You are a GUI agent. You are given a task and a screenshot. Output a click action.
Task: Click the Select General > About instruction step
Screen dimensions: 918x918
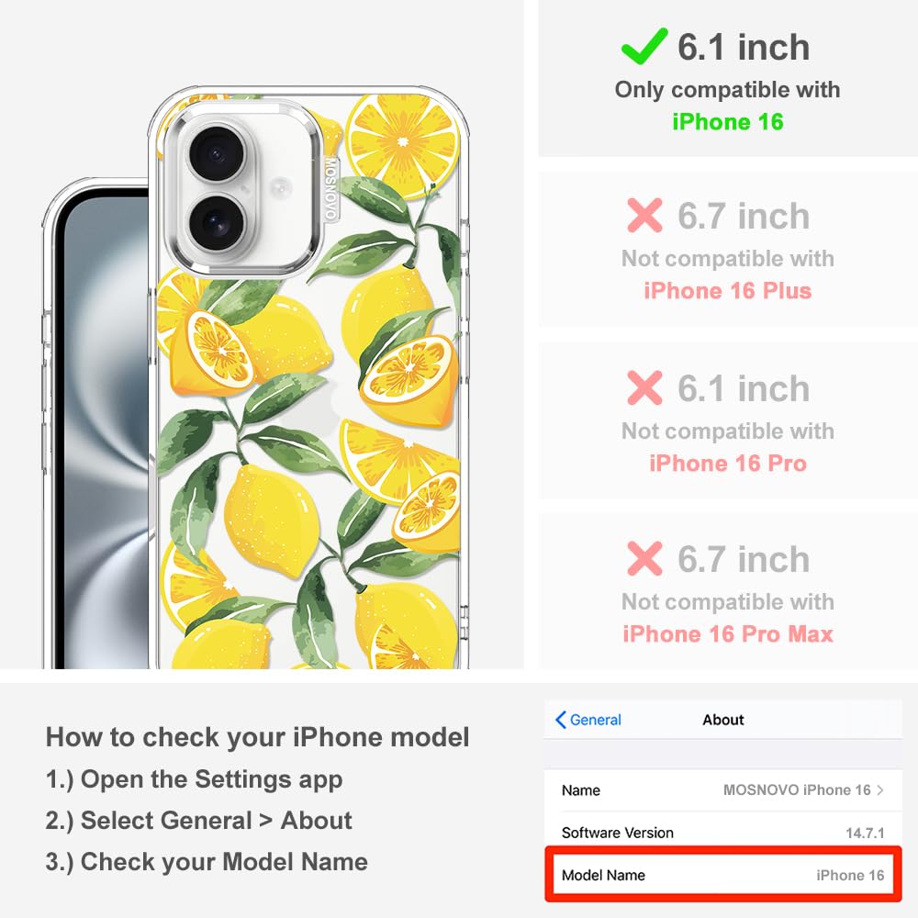pyautogui.click(x=199, y=820)
